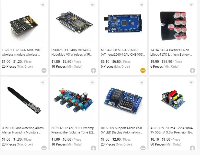Image resolution: width=200 pixels, height=155 pixels.
Task: Click the plus icon on Balance Li-ion Lifepo4 card
Action: point(192,70)
